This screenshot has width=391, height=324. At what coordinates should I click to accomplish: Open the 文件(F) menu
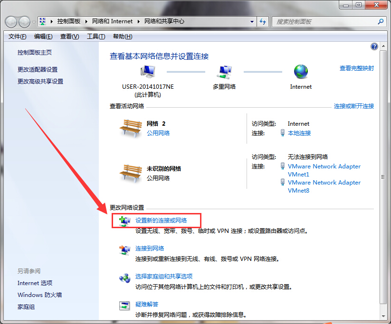tap(18, 37)
